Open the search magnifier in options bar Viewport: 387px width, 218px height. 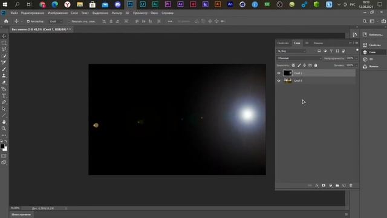[365, 22]
